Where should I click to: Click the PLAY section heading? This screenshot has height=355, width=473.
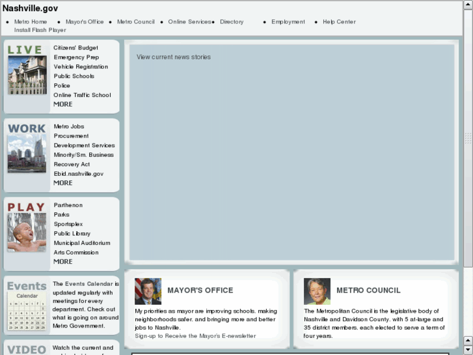pyautogui.click(x=26, y=207)
